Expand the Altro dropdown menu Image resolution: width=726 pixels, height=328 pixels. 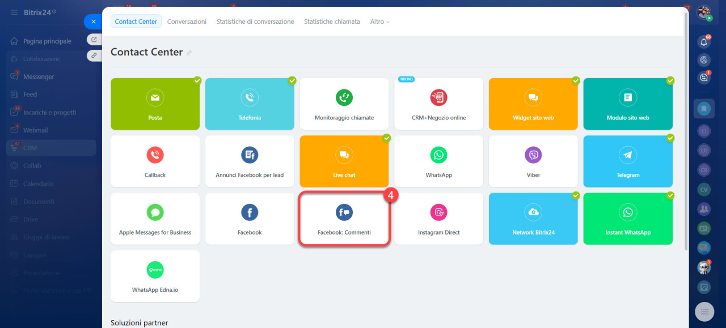(380, 22)
